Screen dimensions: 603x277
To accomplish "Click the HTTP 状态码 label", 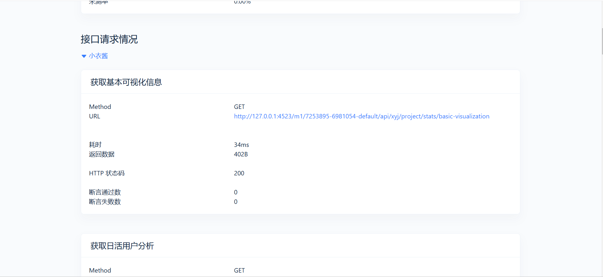I will (x=107, y=173).
